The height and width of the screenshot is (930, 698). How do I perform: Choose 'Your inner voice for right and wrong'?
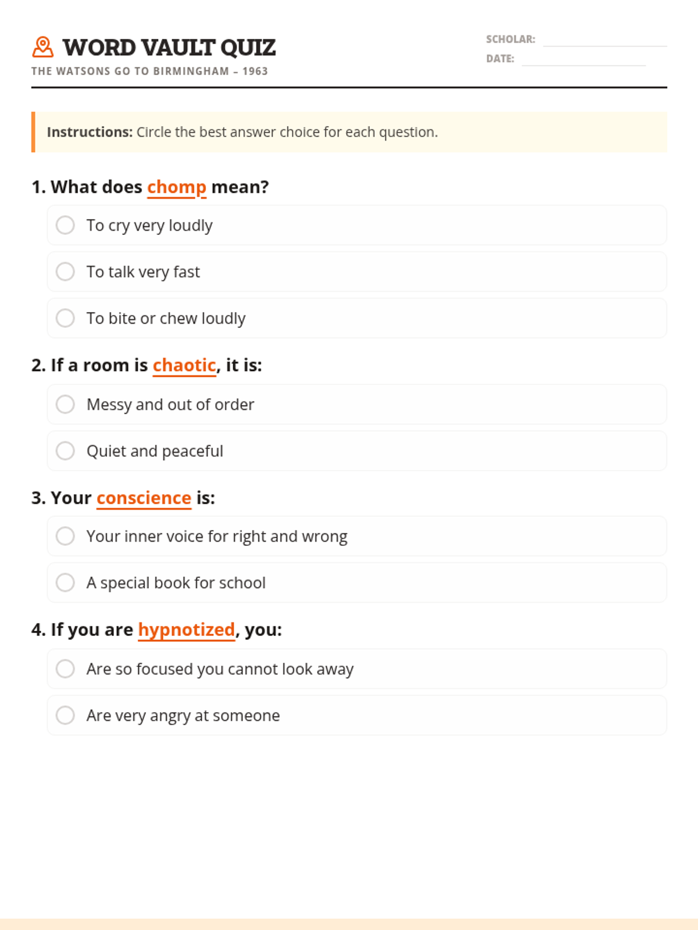pyautogui.click(x=65, y=536)
